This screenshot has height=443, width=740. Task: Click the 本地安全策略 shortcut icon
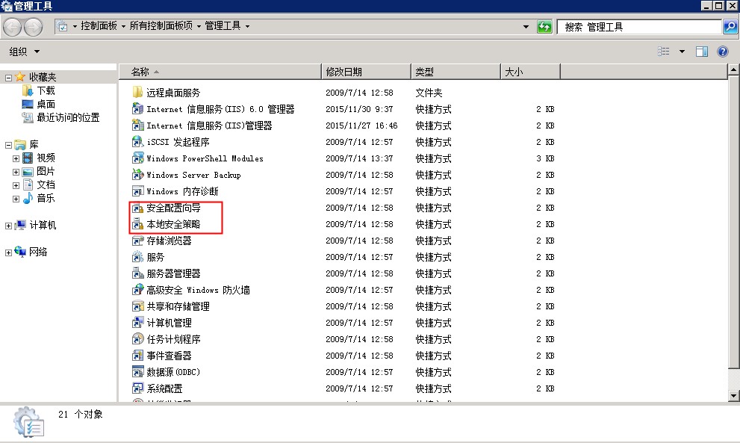pyautogui.click(x=137, y=224)
